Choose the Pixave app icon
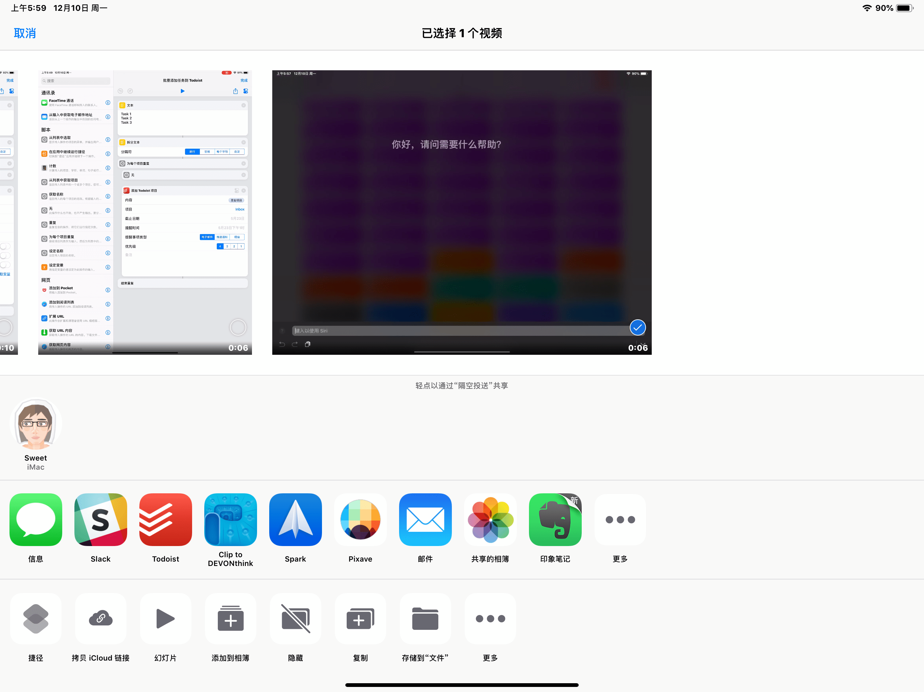Image resolution: width=924 pixels, height=692 pixels. point(360,520)
